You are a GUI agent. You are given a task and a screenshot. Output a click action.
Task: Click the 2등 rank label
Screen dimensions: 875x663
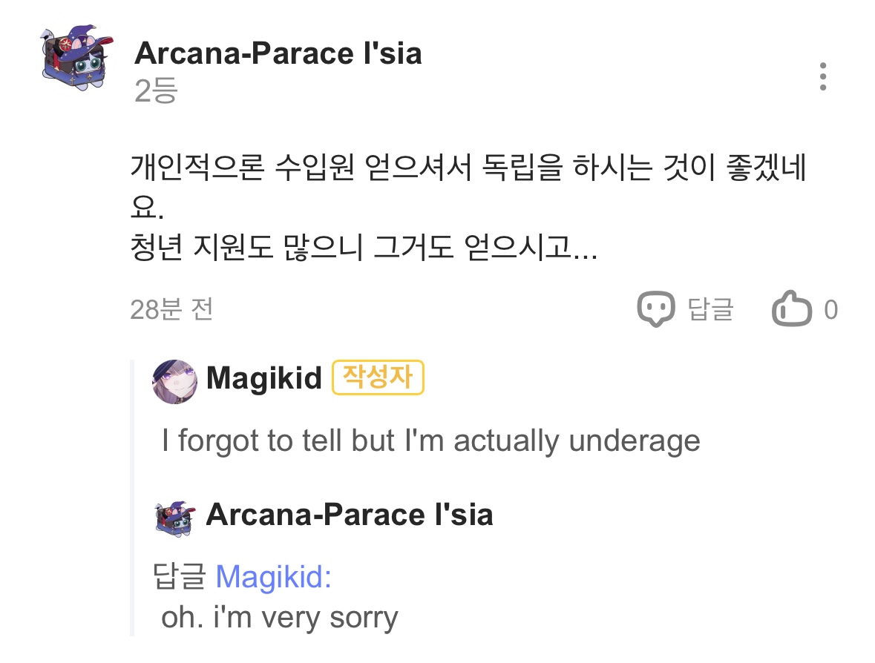(156, 92)
